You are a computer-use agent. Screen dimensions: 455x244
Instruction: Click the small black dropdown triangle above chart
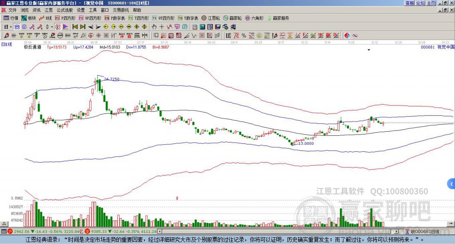(x=369, y=50)
